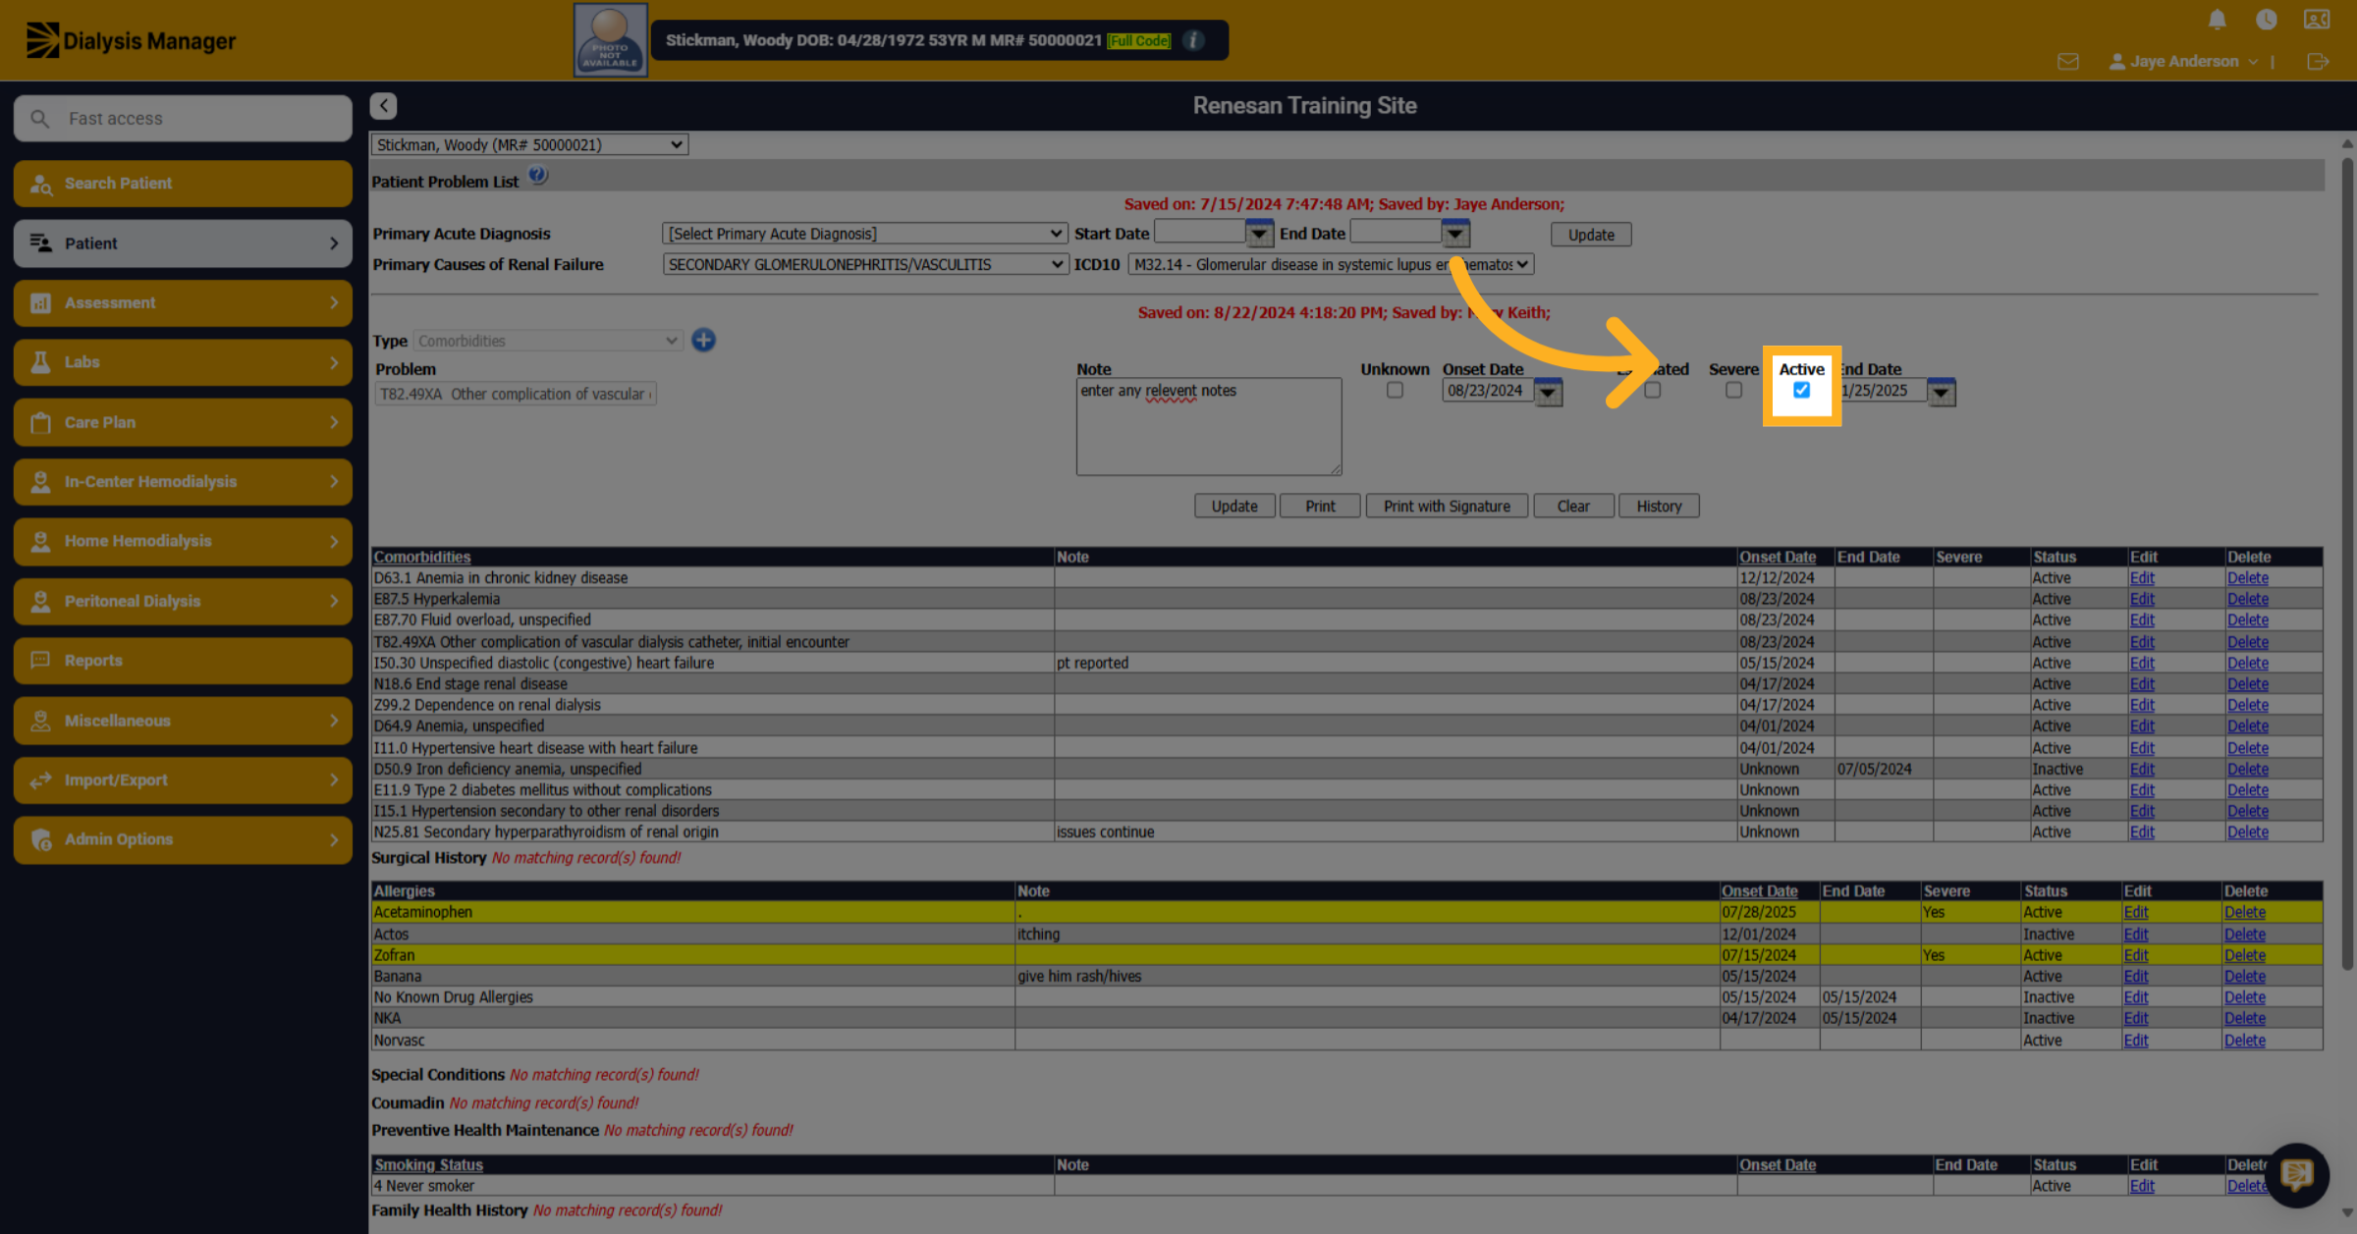Open Patient Problem List help icon
2357x1234 pixels.
[x=537, y=176]
